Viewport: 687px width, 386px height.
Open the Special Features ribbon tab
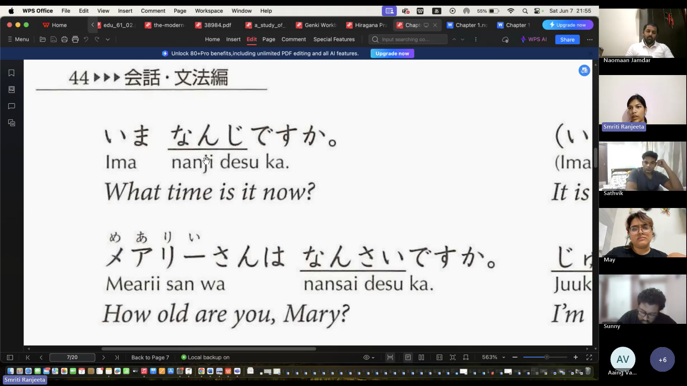(x=334, y=39)
